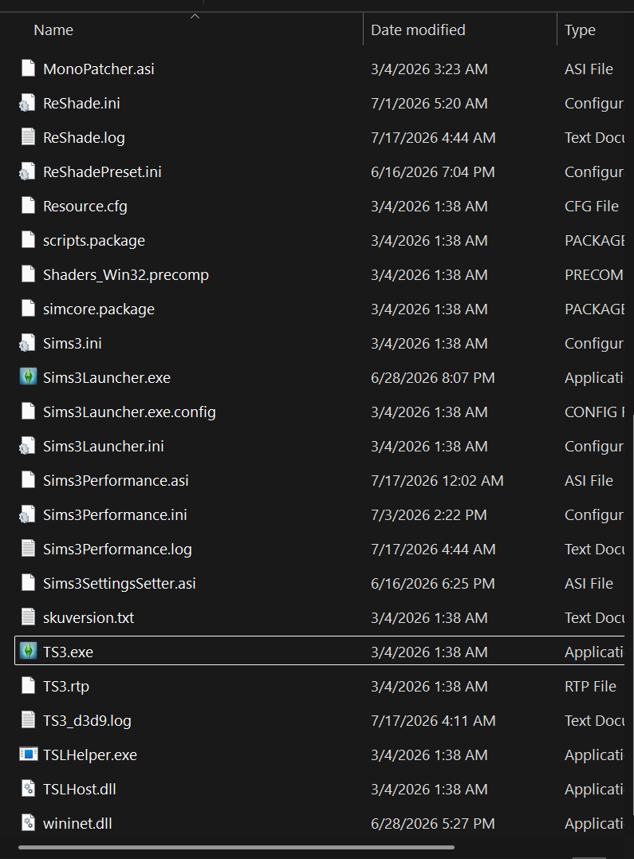Image resolution: width=634 pixels, height=859 pixels.
Task: Click the 6/28/2026 5:27 PM date cell
Action: pyautogui.click(x=433, y=823)
